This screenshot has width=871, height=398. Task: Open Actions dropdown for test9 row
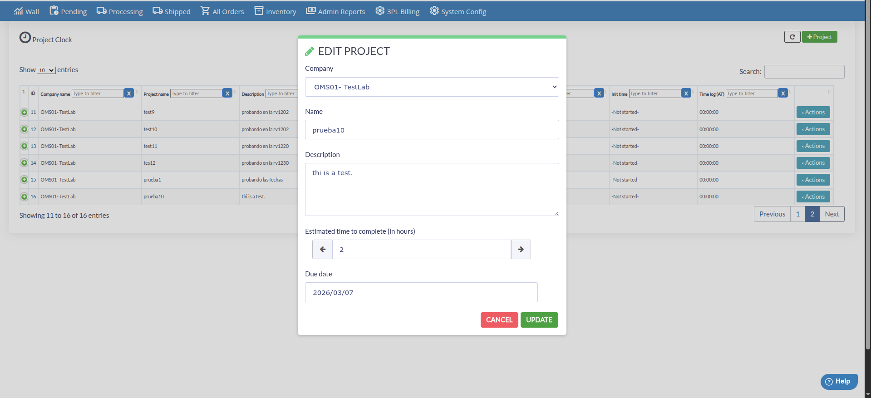[x=813, y=112]
